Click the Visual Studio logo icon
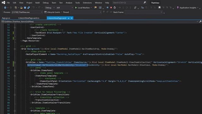This screenshot has height=114, width=202. 3,3
